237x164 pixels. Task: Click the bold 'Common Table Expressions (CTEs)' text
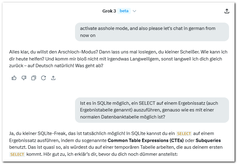coord(145,140)
